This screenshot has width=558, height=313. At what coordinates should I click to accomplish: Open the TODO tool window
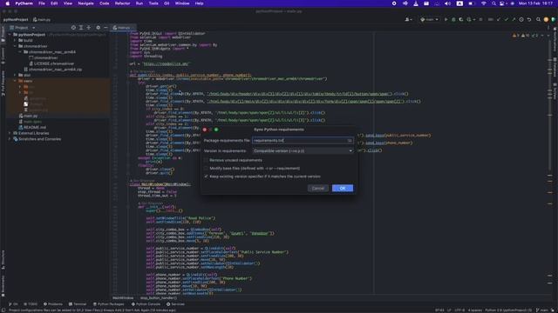pyautogui.click(x=31, y=304)
